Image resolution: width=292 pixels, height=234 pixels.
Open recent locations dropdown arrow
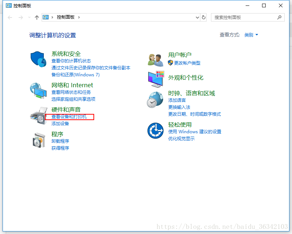click(29, 18)
